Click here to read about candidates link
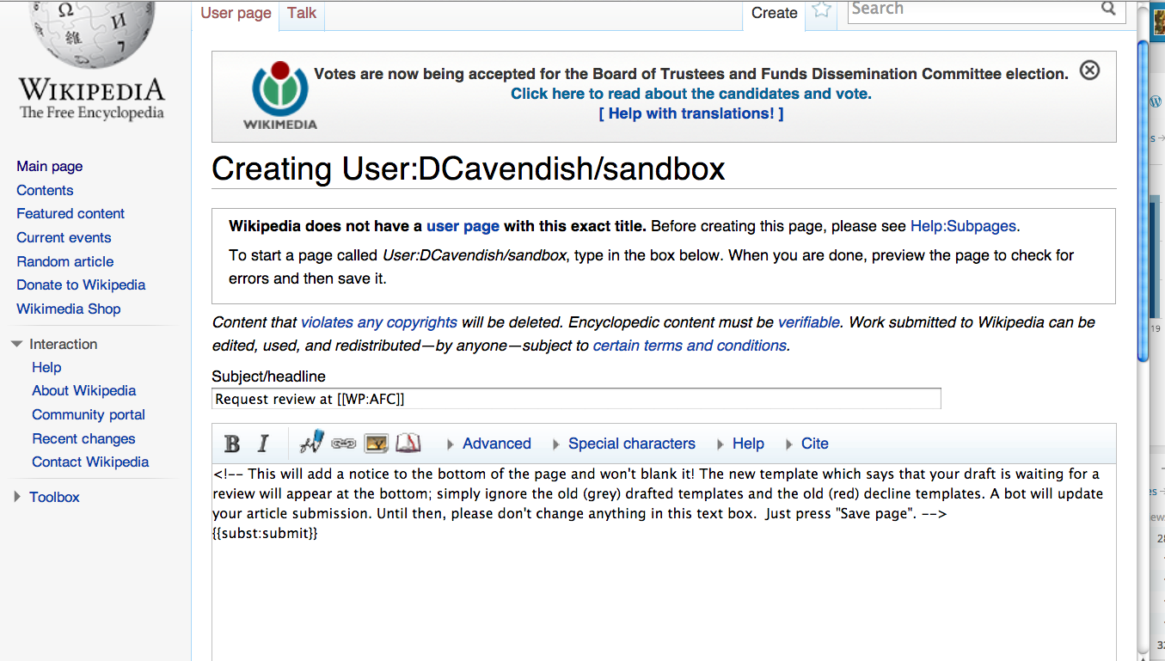The width and height of the screenshot is (1165, 661). point(691,94)
